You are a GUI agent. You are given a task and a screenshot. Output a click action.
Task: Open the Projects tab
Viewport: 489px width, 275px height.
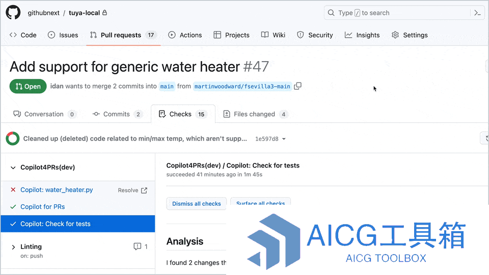click(x=231, y=35)
